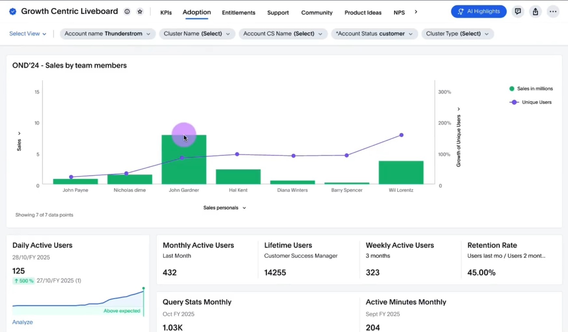Open the Cluster Name filter dropdown
The height and width of the screenshot is (332, 568).
click(197, 34)
